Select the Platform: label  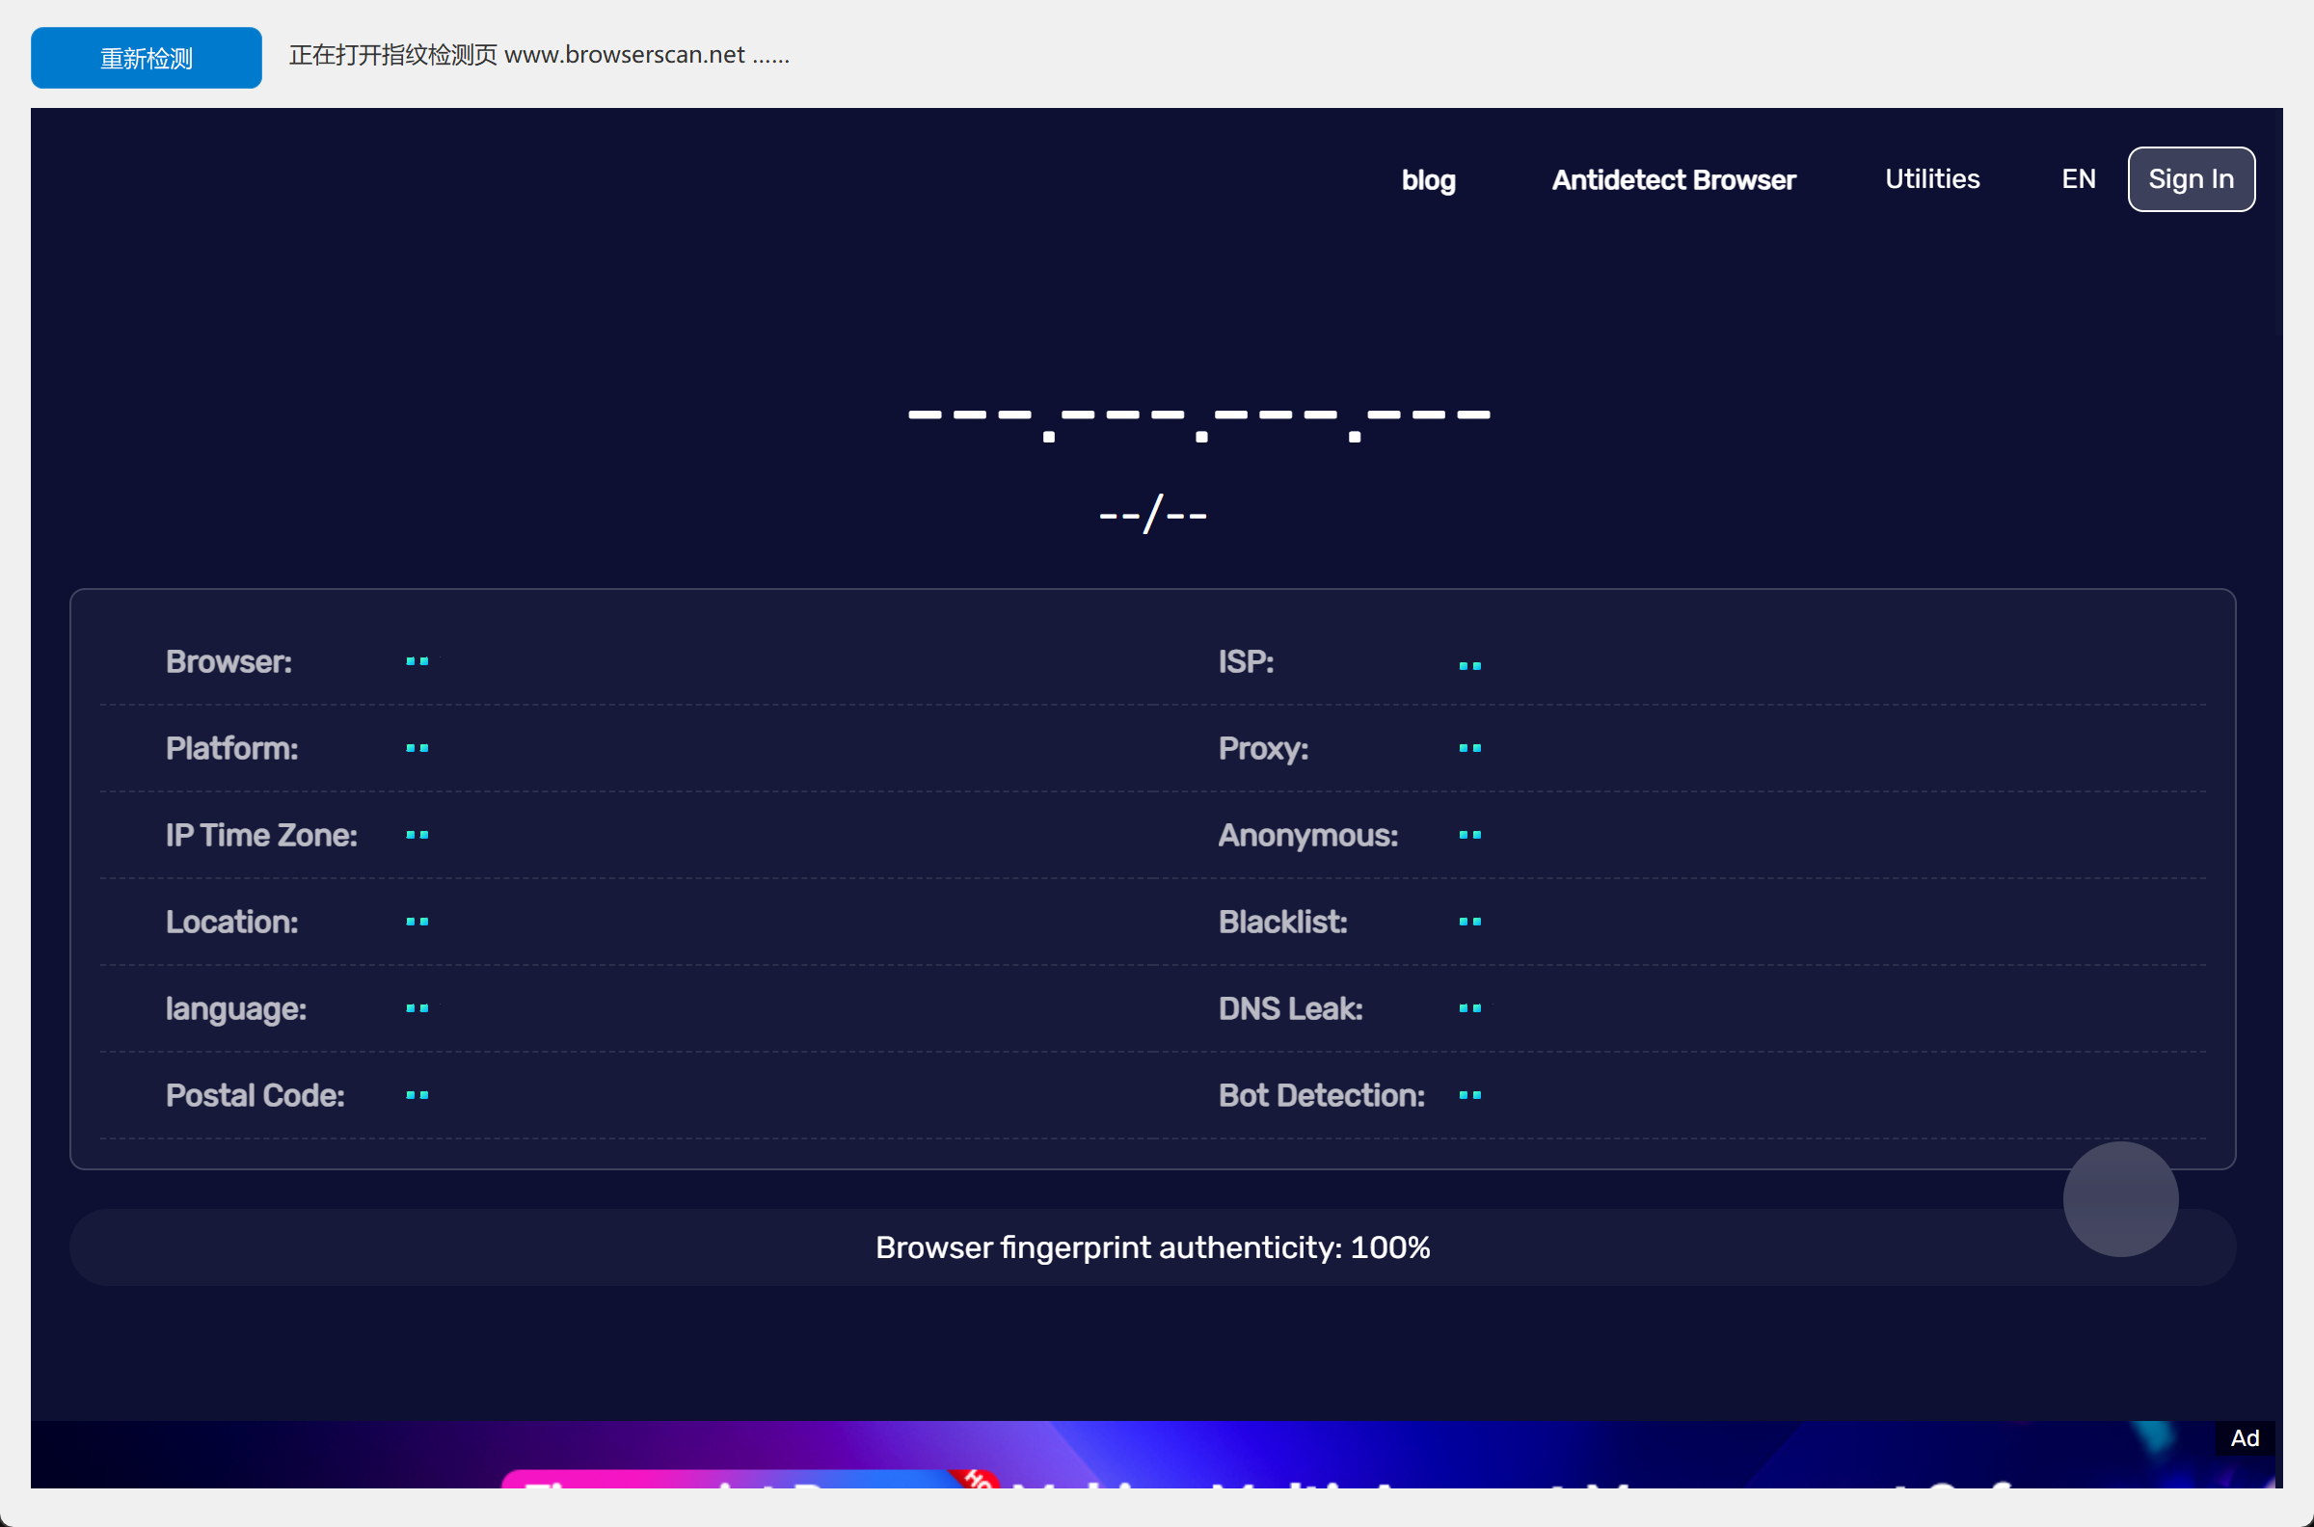231,749
